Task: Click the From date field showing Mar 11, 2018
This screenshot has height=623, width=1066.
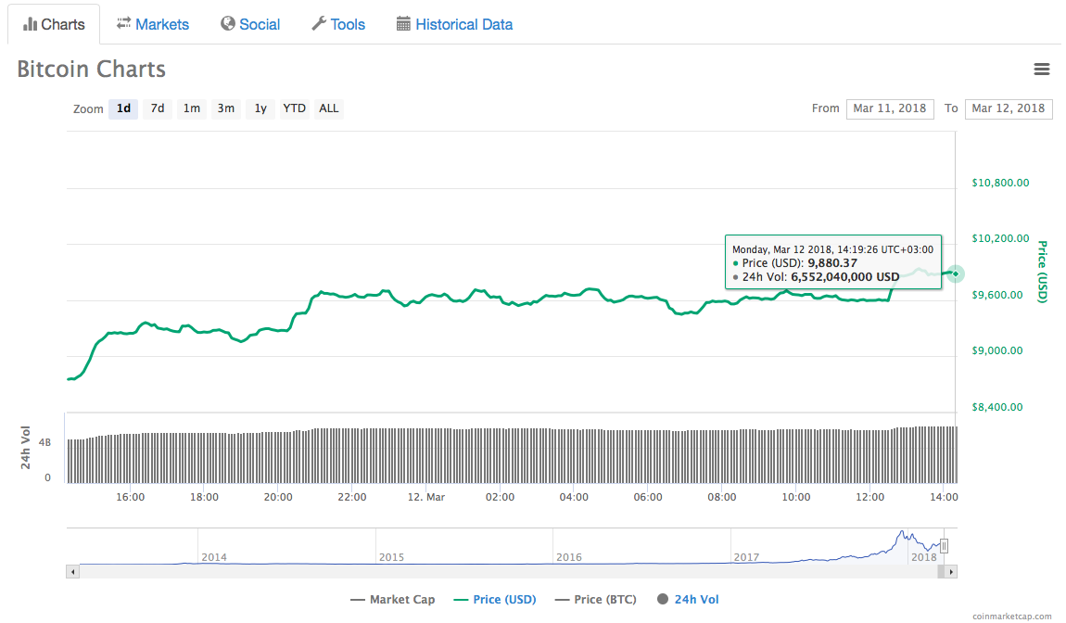Action: point(890,108)
